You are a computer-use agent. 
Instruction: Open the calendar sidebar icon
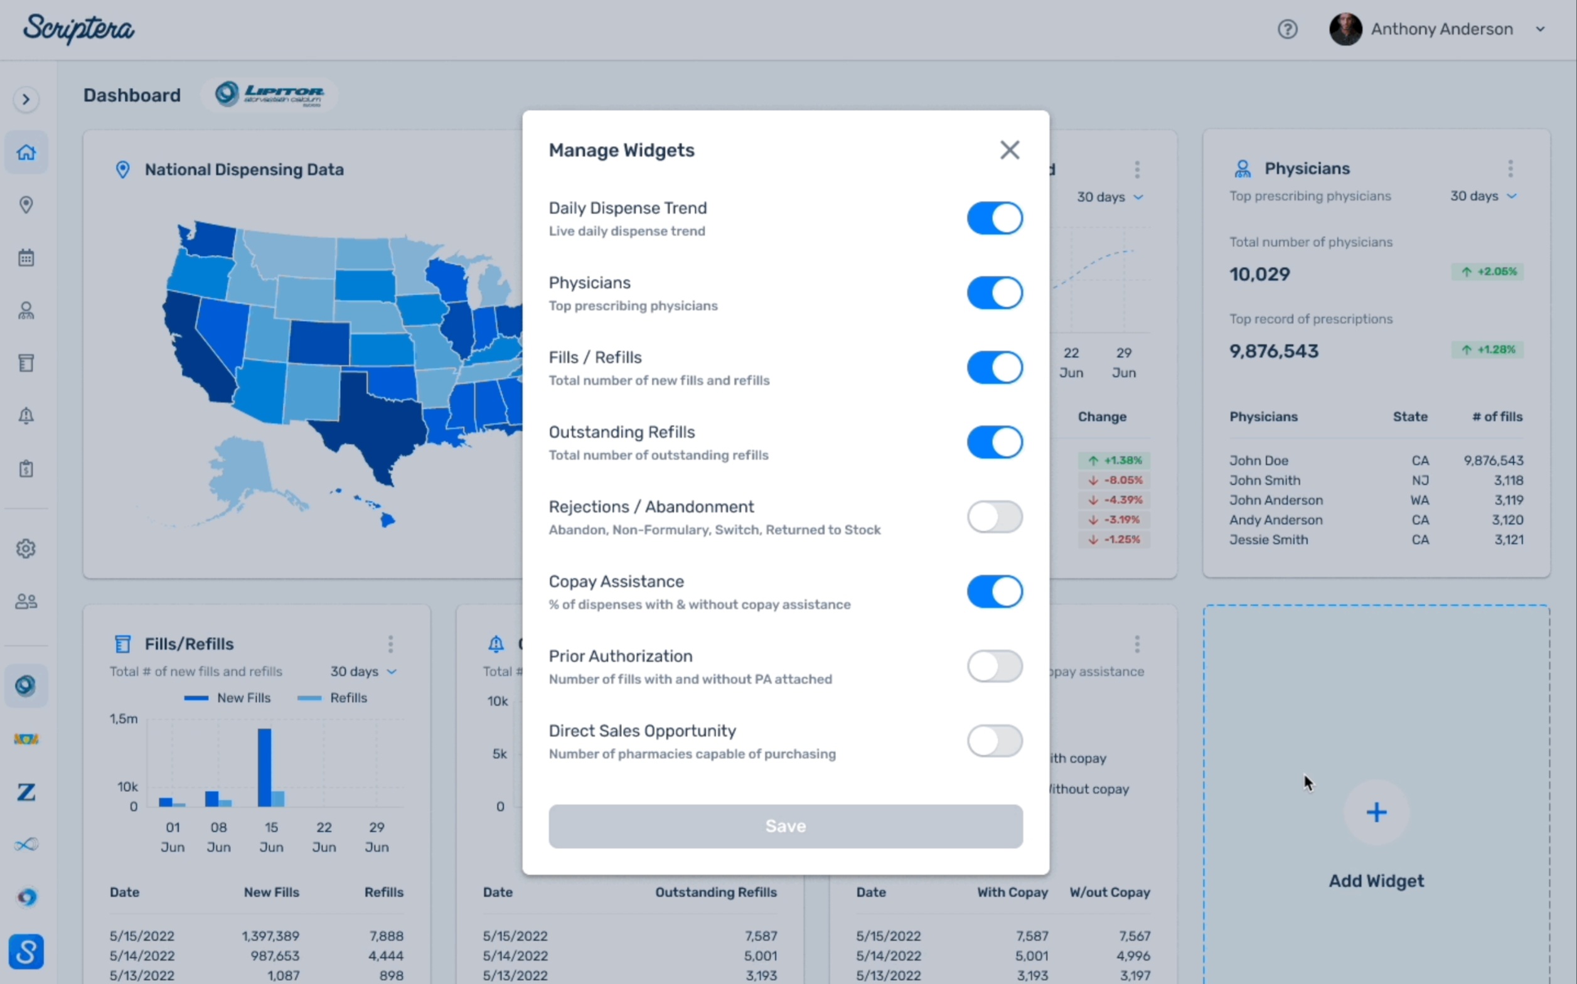tap(26, 258)
